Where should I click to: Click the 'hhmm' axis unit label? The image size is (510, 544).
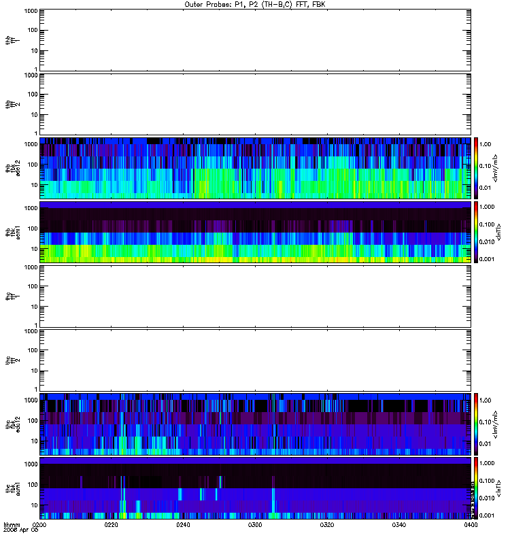tap(12, 524)
